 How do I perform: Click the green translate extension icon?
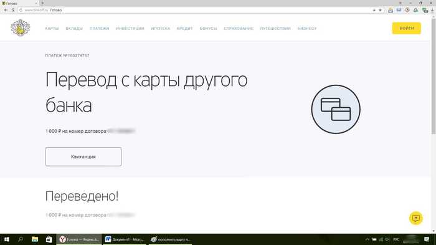tap(425, 11)
